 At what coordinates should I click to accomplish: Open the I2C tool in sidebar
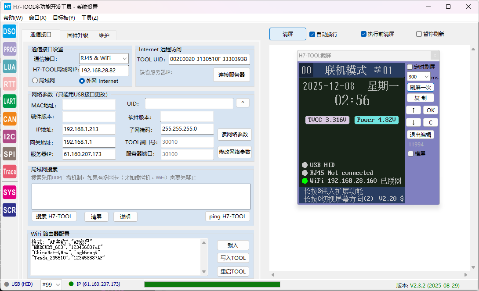(x=10, y=136)
